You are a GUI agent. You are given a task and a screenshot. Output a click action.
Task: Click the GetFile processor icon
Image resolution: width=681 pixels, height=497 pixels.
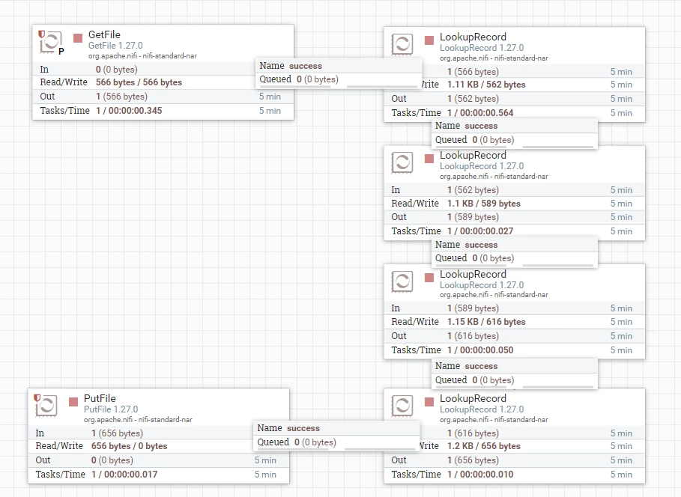(x=51, y=42)
